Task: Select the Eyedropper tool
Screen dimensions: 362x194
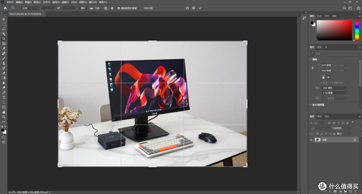Action: coord(4,48)
